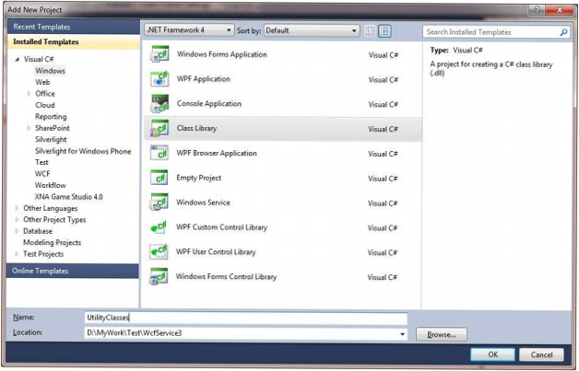
Task: Collapse the Visual C# tree node
Action: tap(17, 59)
